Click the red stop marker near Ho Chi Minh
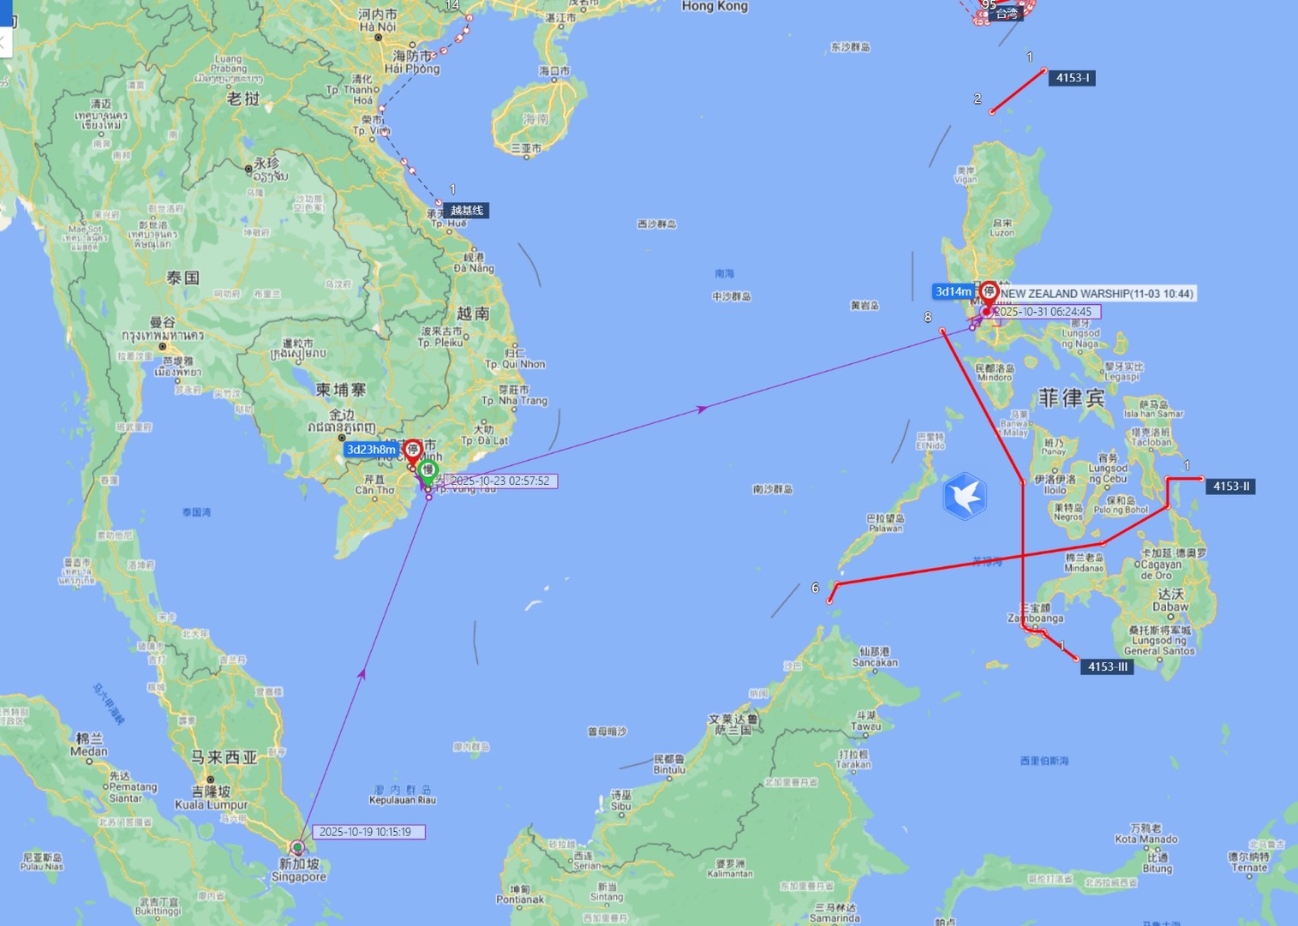The image size is (1298, 926). [413, 451]
